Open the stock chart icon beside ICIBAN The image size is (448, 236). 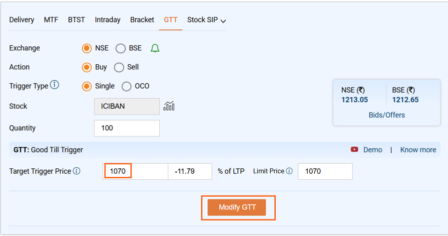coord(169,106)
